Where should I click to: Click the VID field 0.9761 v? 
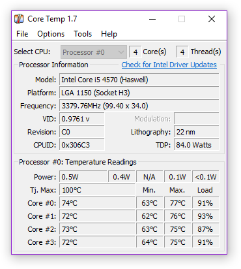[x=82, y=119]
